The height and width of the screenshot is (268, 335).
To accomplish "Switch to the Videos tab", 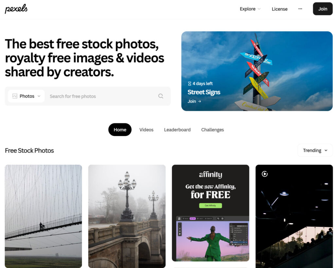I will 146,130.
